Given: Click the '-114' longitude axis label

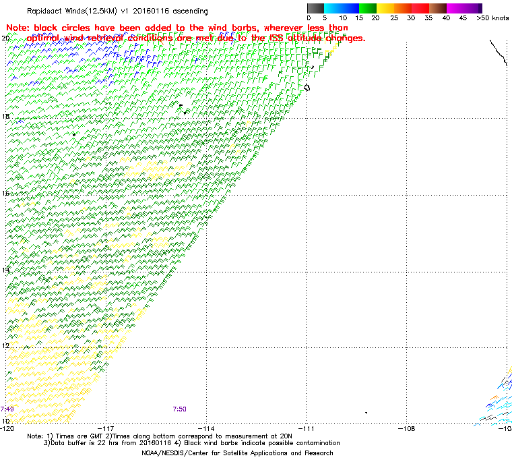Looking at the screenshot, I should [206, 428].
